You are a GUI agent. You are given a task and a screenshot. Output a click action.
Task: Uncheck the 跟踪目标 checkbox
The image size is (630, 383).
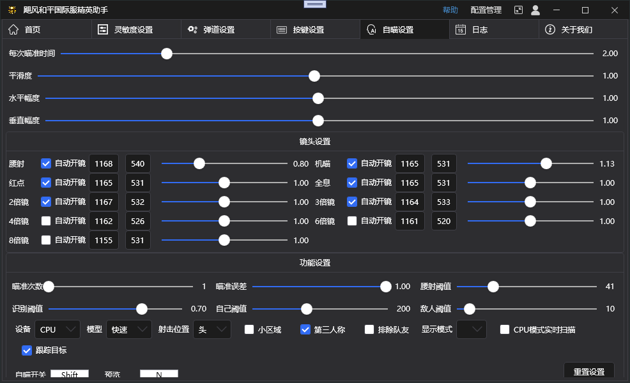pyautogui.click(x=27, y=350)
